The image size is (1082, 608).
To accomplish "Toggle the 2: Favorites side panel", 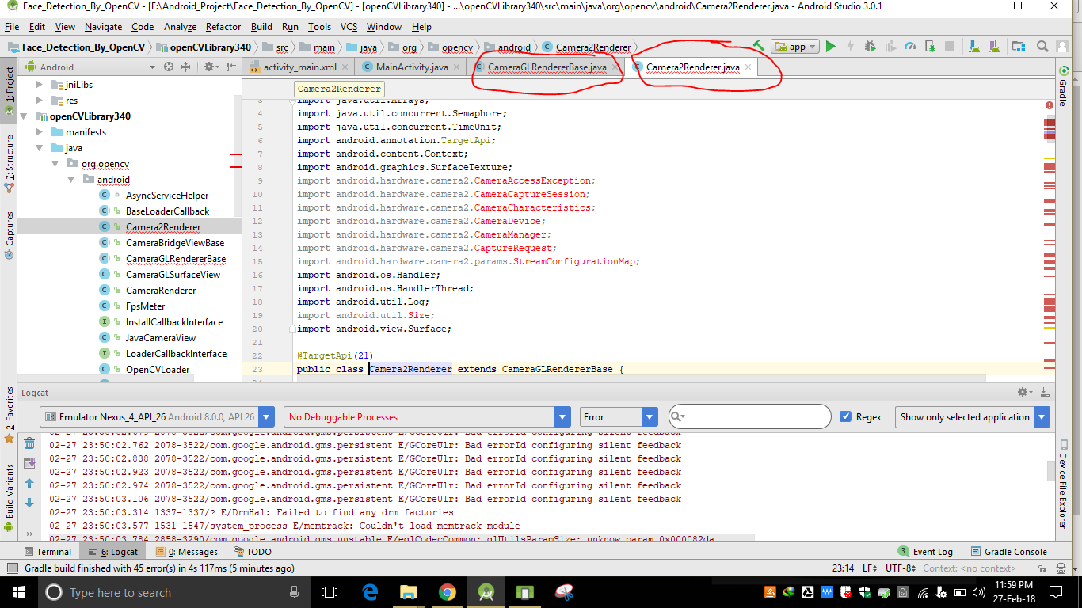I will 9,413.
